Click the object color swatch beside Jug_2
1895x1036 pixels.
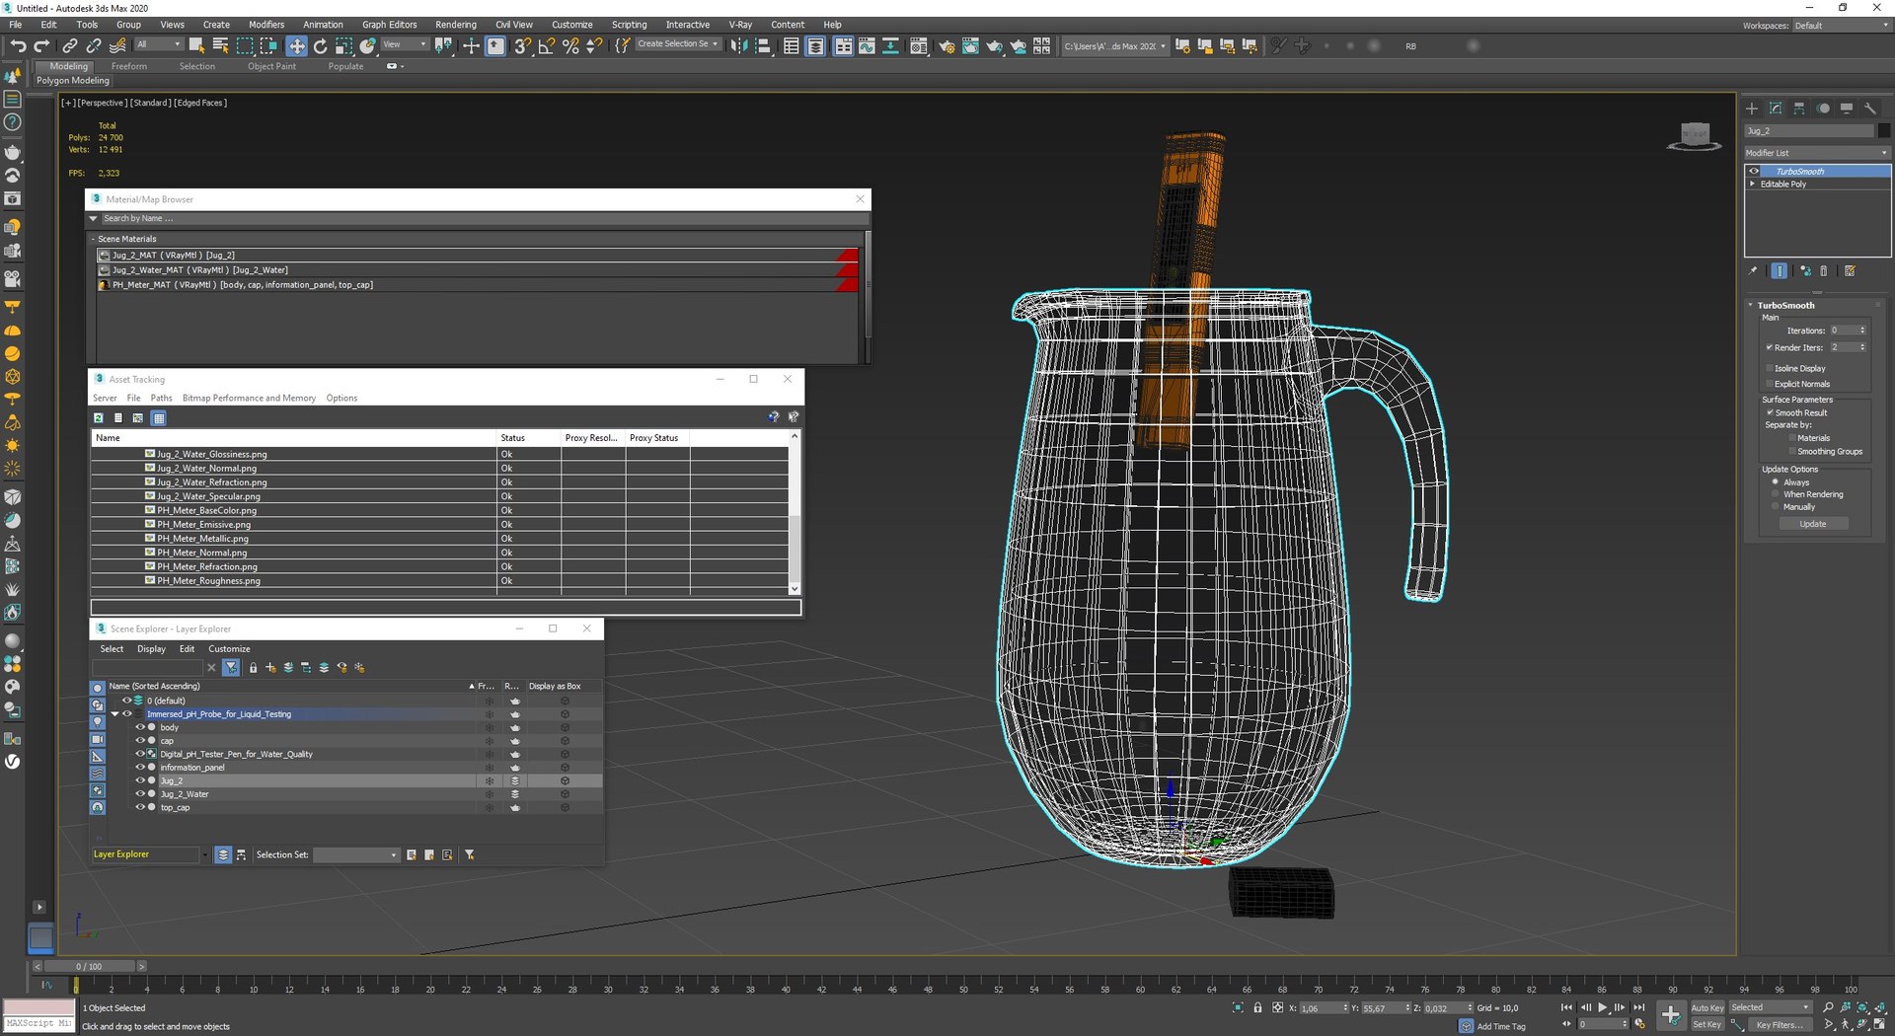(1884, 130)
